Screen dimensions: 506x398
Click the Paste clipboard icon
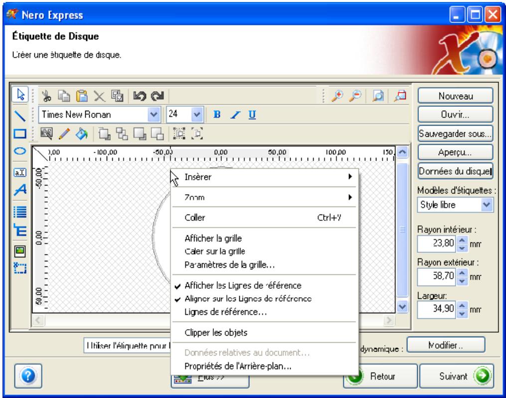(82, 96)
